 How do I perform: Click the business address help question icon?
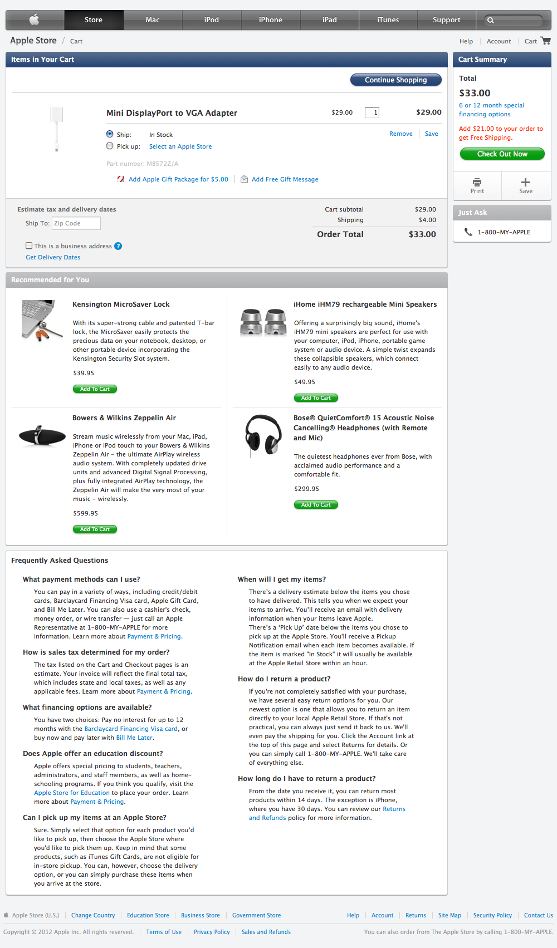pyautogui.click(x=118, y=246)
